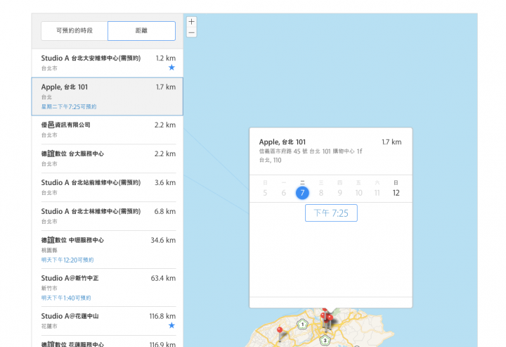Select Apple, 台北 101 in the location list
Screen dimensions: 506x347
coord(107,96)
